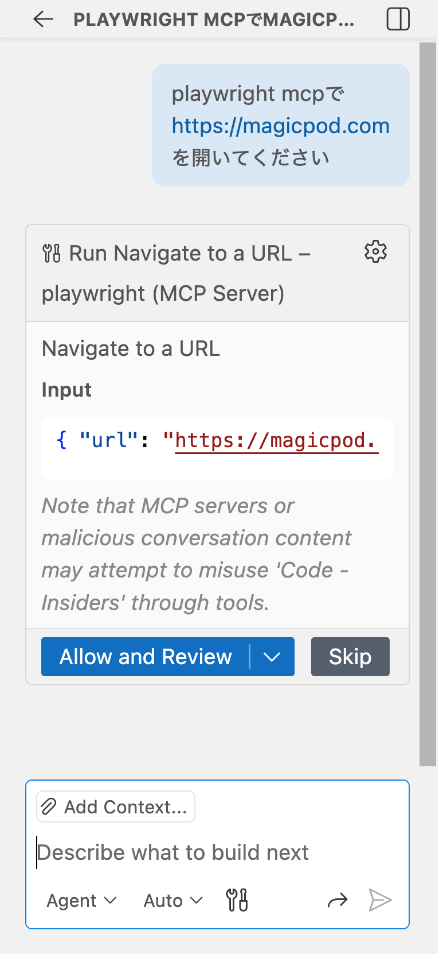
Task: Click the back arrow in the chat header
Action: click(x=43, y=19)
